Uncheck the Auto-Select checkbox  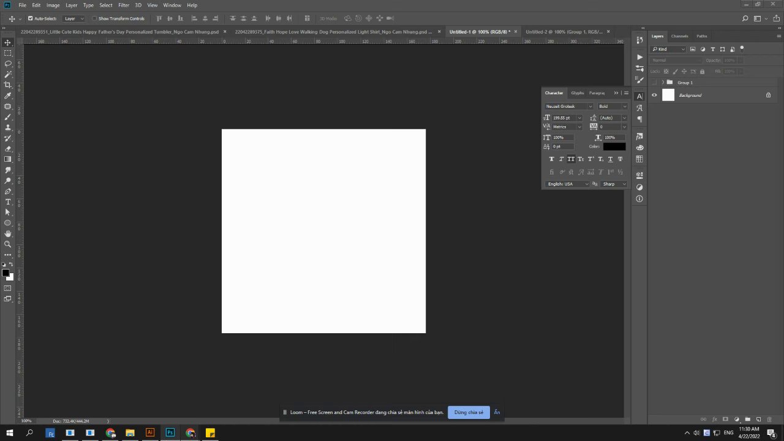pos(31,18)
